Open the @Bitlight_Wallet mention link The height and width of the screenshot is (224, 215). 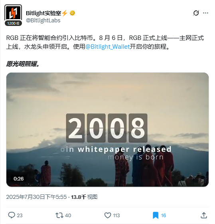click(x=107, y=47)
